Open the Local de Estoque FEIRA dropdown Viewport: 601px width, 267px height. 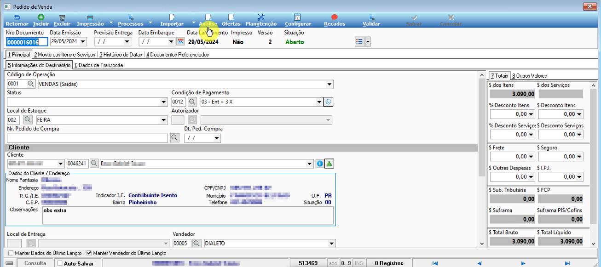coord(164,120)
